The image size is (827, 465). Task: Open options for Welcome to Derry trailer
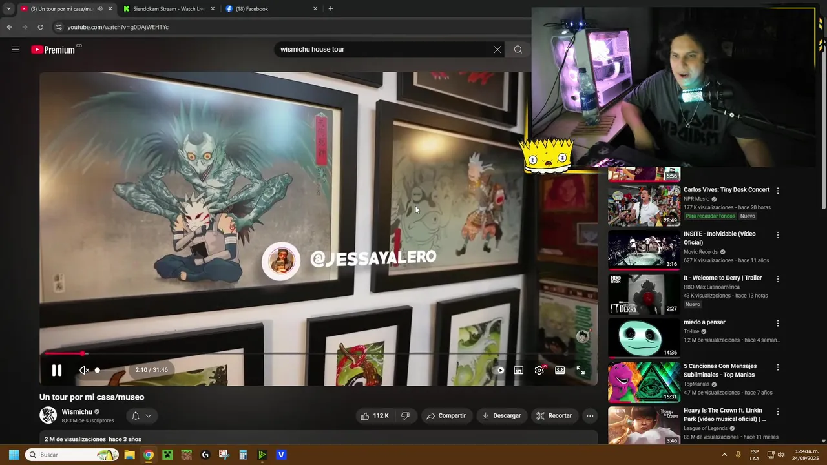(x=778, y=279)
